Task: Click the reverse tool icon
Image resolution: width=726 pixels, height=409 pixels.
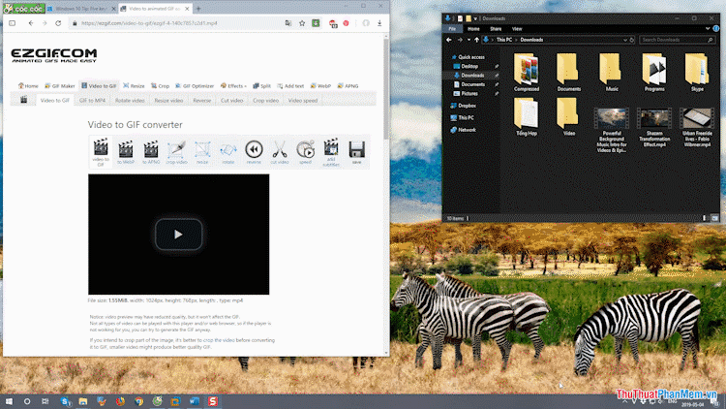Action: (x=254, y=151)
